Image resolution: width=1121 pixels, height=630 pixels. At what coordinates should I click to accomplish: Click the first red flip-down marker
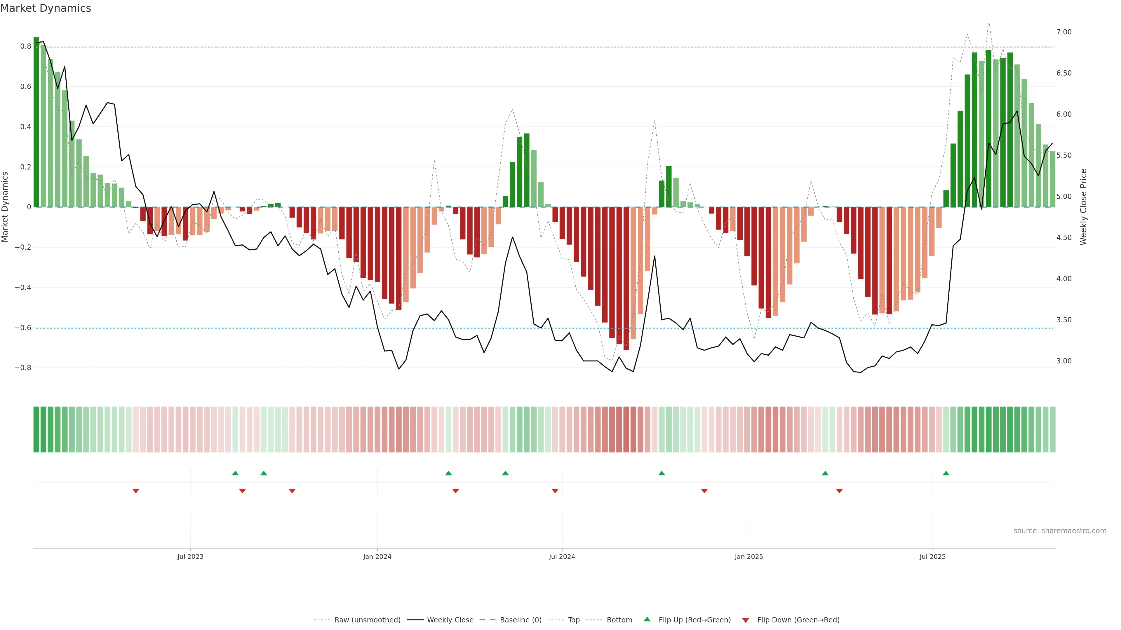(136, 491)
